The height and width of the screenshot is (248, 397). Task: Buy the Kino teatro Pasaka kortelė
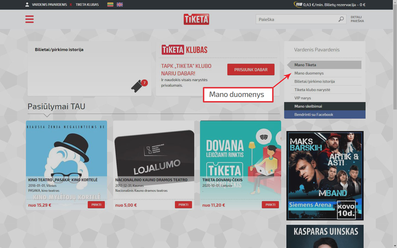pyautogui.click(x=96, y=205)
